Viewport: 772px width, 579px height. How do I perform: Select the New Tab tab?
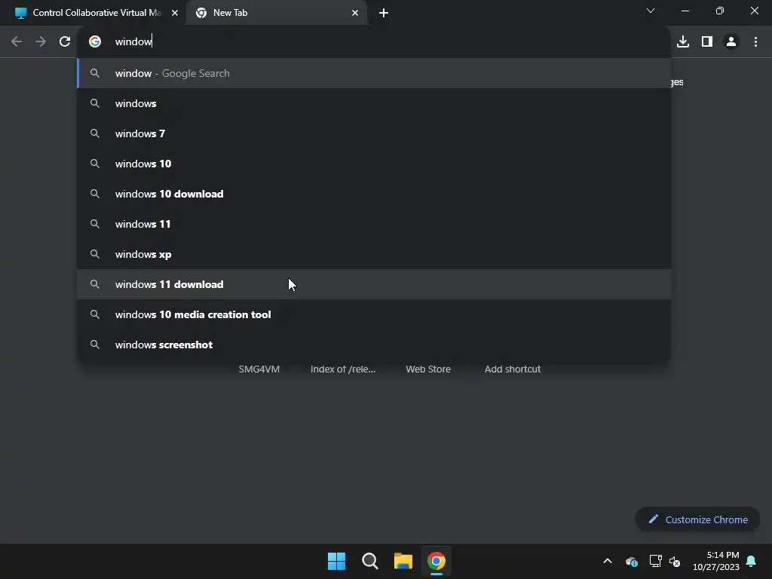(276, 13)
